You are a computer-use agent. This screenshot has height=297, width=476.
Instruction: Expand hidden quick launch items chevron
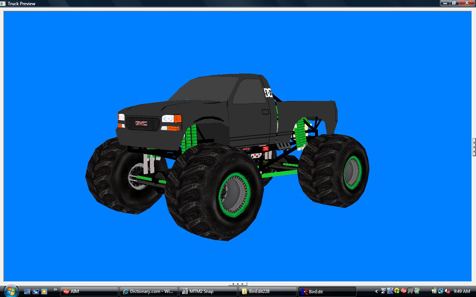55,290
